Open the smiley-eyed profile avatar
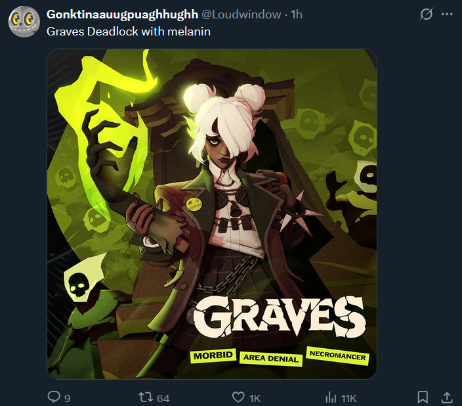 24,22
